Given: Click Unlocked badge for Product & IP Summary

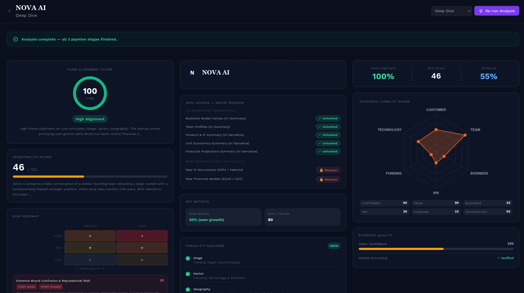Looking at the screenshot, I should click(x=328, y=135).
